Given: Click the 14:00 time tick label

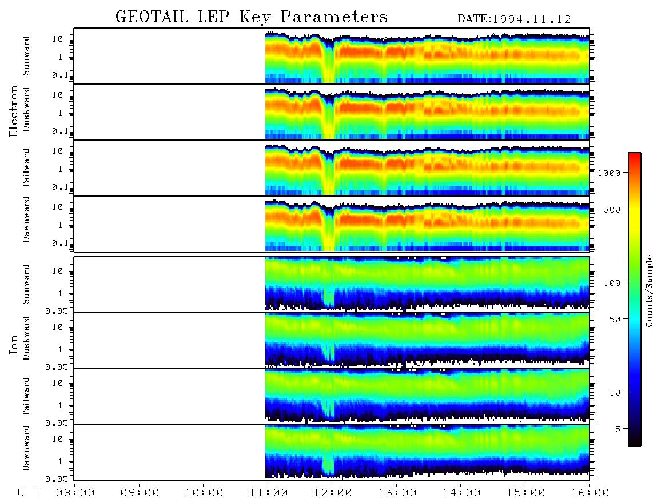Looking at the screenshot, I should [461, 493].
